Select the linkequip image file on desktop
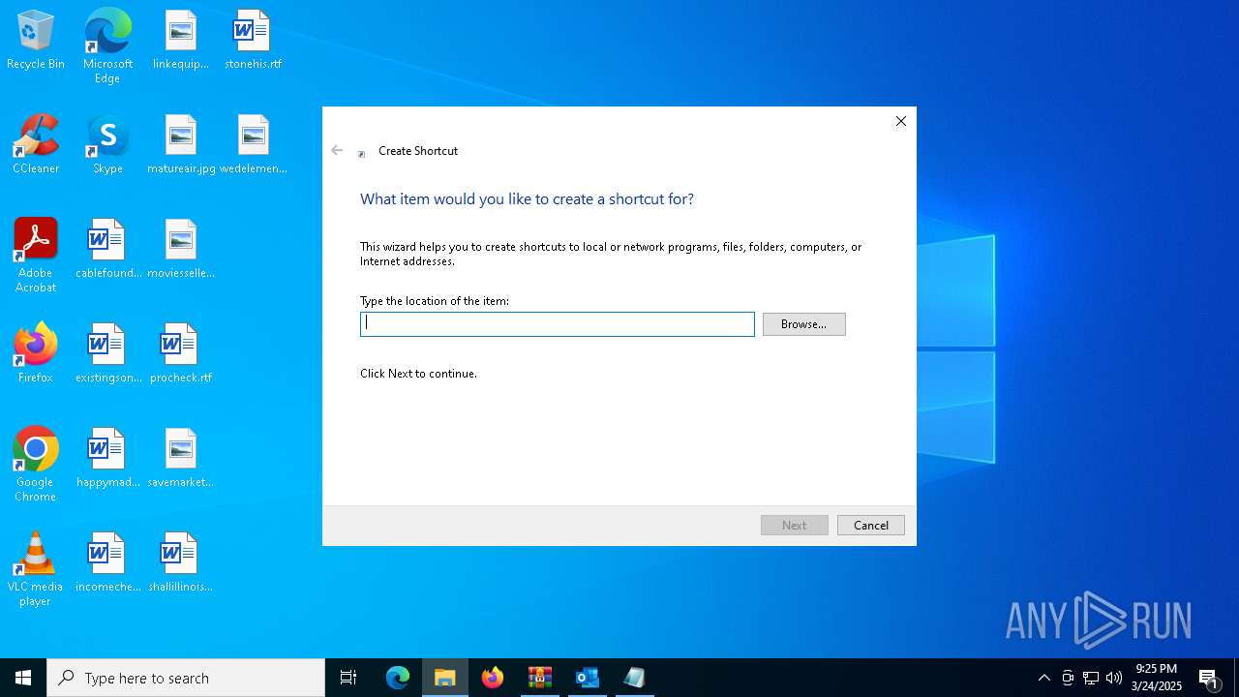 pos(181,40)
